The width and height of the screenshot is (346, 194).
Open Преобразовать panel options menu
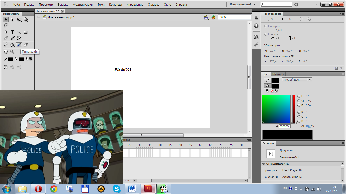[x=342, y=14]
